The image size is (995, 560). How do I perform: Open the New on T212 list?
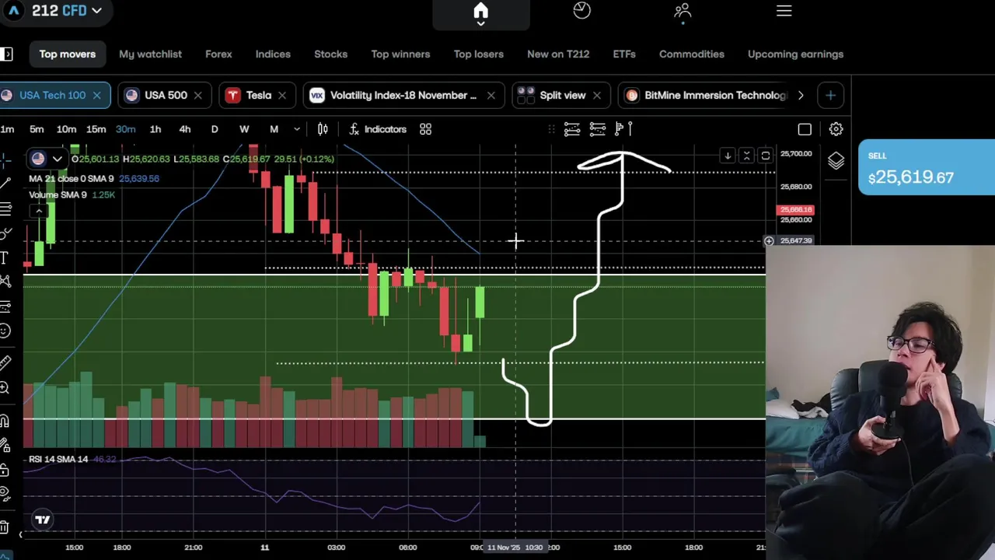click(x=558, y=54)
